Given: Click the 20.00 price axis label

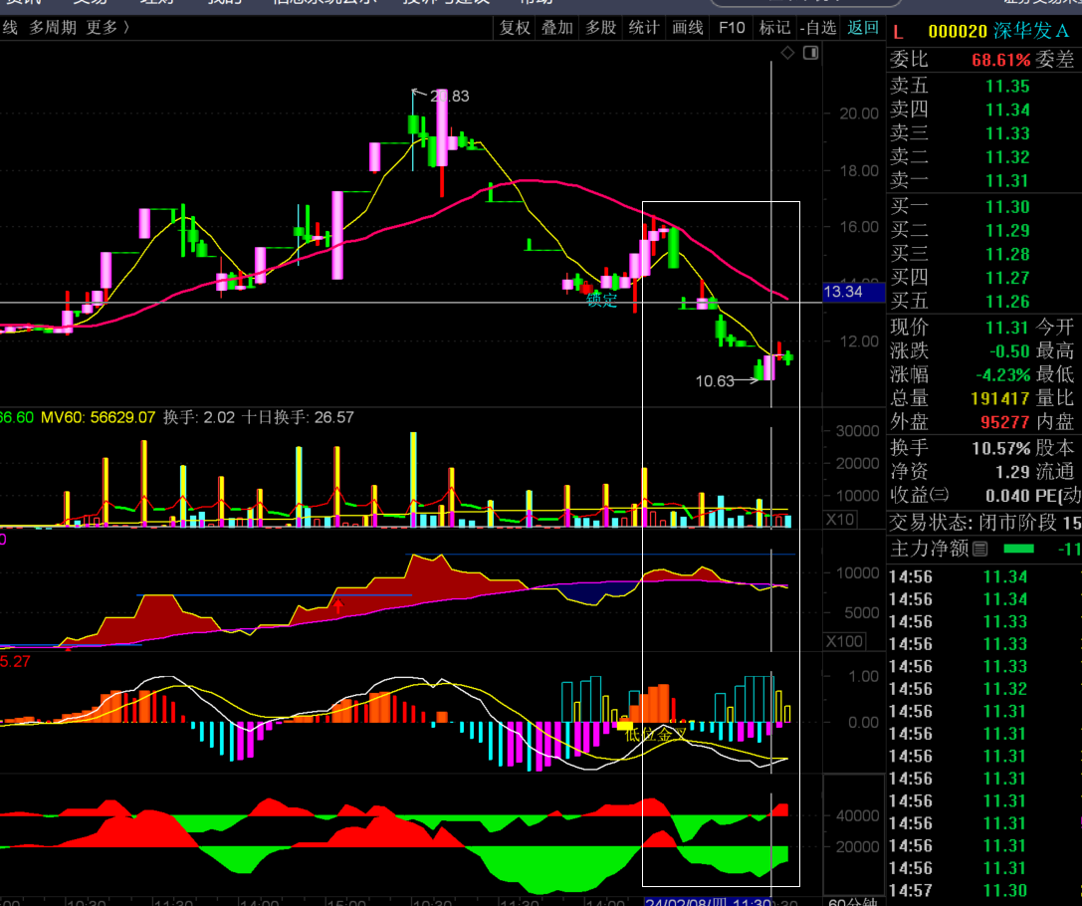Looking at the screenshot, I should point(859,113).
